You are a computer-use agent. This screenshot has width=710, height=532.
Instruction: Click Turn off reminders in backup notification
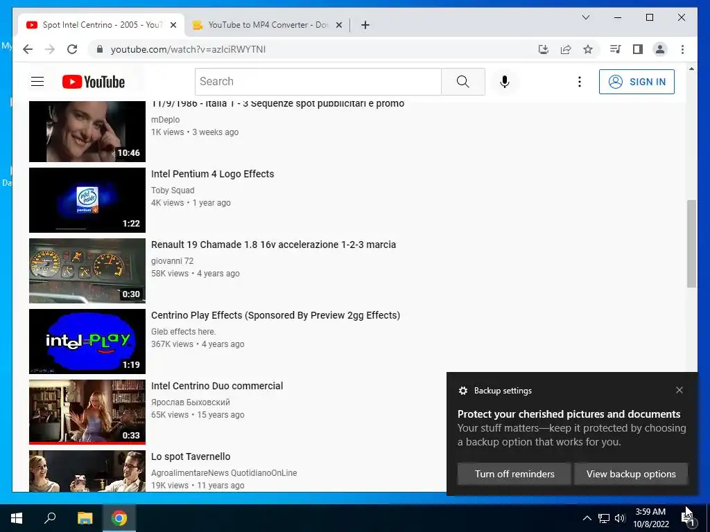pyautogui.click(x=514, y=474)
